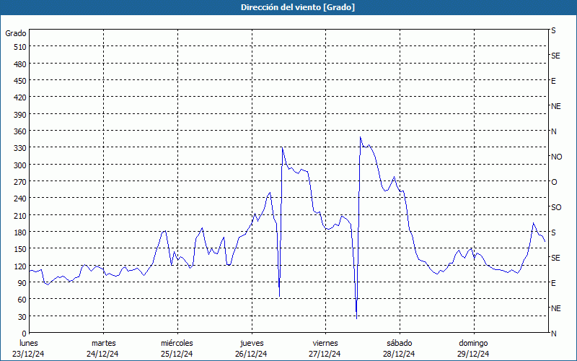Select the date 26/12/24
This screenshot has height=361, width=577.
click(251, 354)
